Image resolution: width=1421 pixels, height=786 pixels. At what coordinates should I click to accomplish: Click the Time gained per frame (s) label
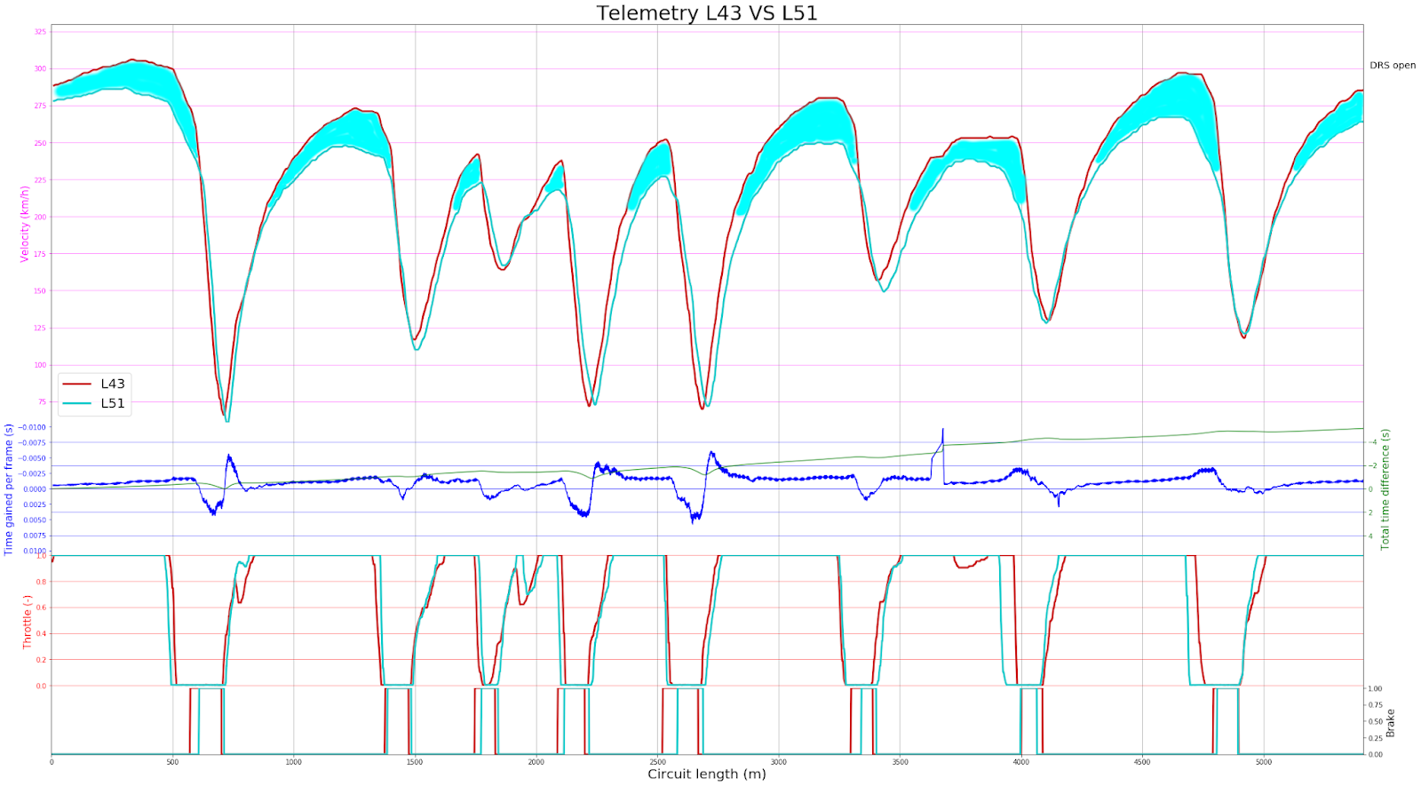point(9,489)
